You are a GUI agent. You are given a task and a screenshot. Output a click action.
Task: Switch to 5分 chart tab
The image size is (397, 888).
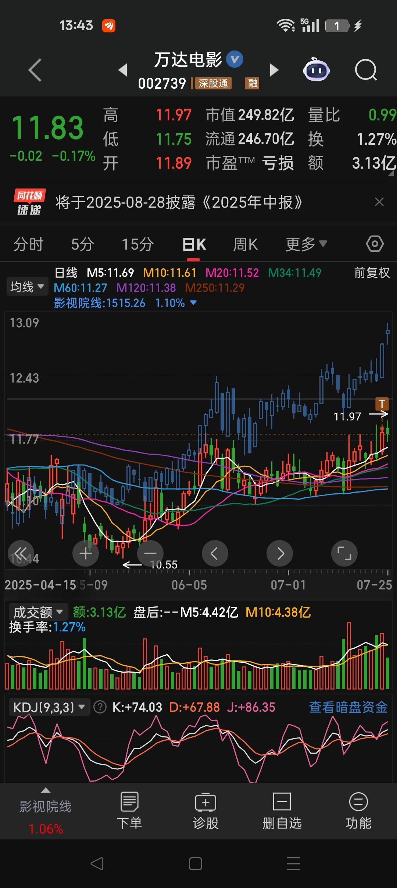83,244
